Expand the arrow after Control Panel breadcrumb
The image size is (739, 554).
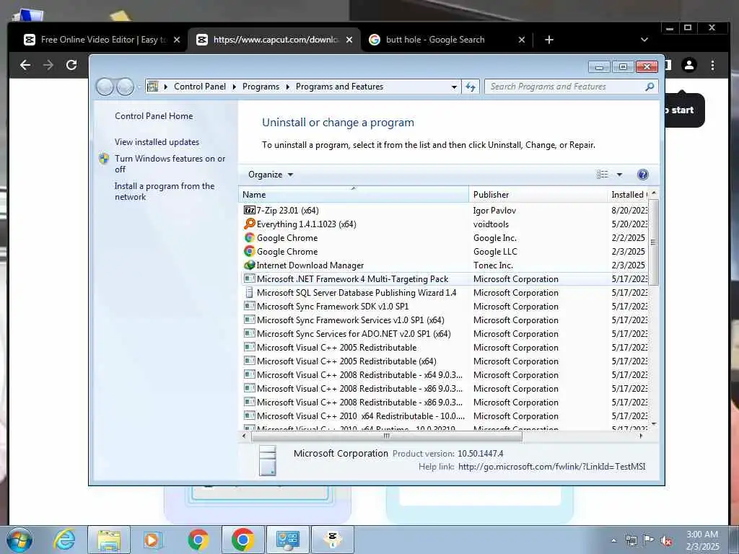coord(235,87)
